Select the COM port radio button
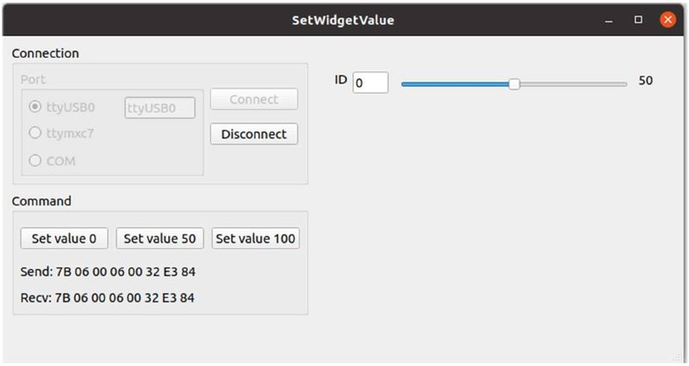 [35, 160]
